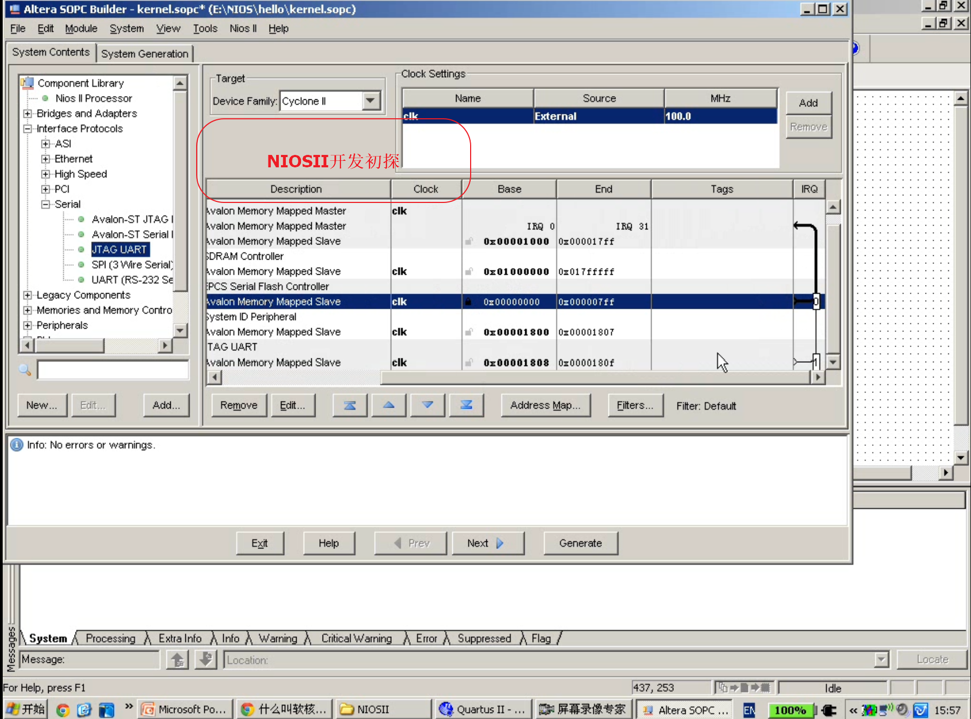Click Add button under component library
The width and height of the screenshot is (971, 719).
(x=166, y=405)
